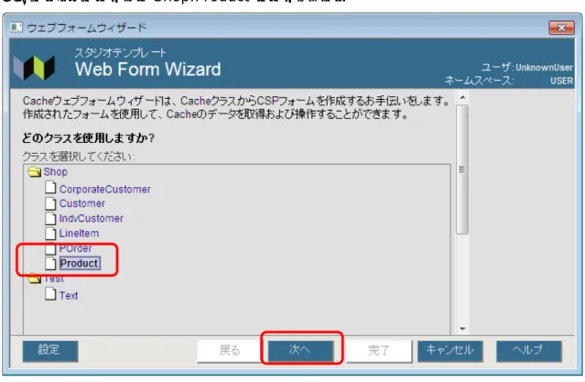Select the IndvCustomer class

[91, 218]
